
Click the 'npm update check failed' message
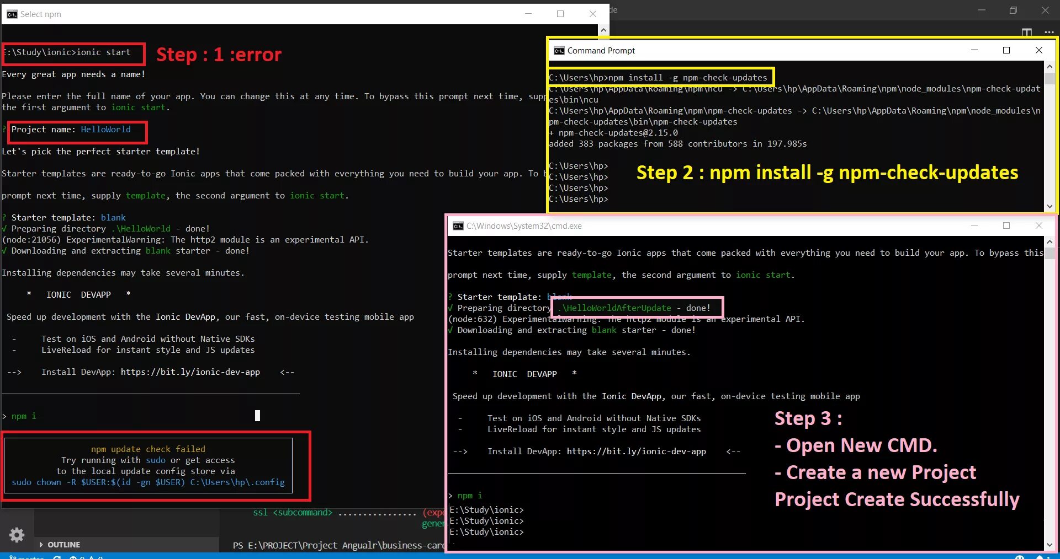[x=148, y=449]
